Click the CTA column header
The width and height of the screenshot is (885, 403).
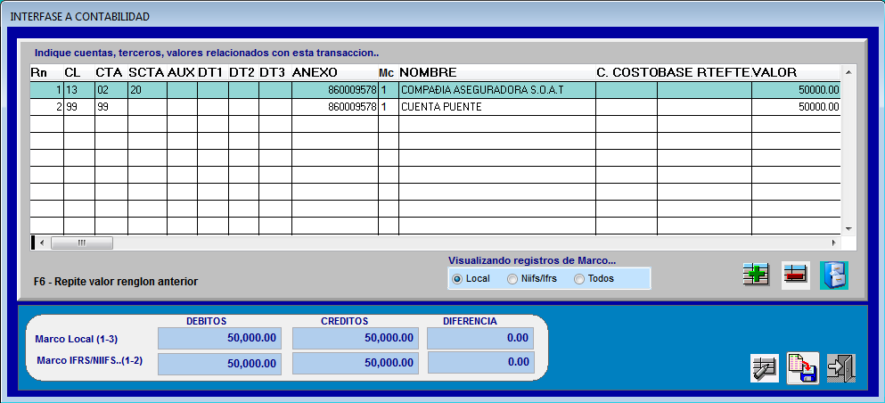tap(111, 72)
